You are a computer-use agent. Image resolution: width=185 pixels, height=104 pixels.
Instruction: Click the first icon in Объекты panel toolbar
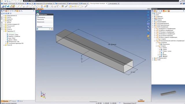click(x=2, y=11)
